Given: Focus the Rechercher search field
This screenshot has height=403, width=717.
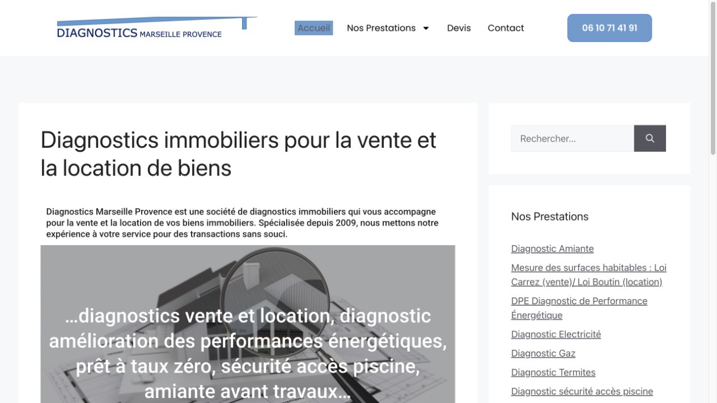Looking at the screenshot, I should [x=572, y=138].
